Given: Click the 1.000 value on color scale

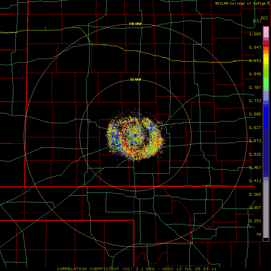Looking at the screenshot, I should point(255,34).
